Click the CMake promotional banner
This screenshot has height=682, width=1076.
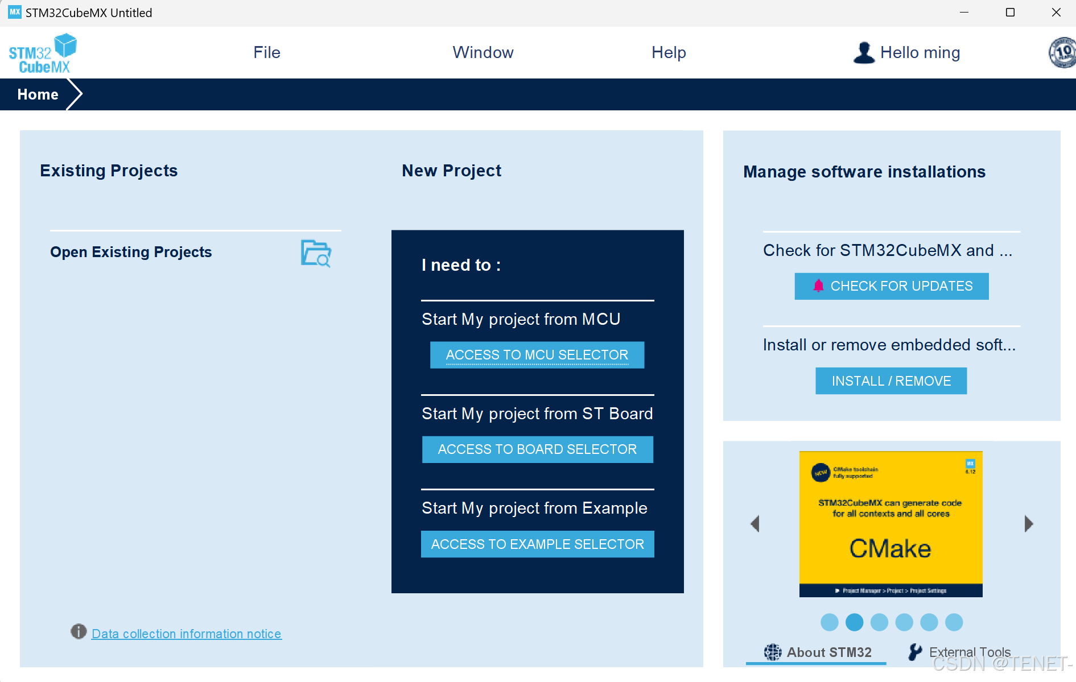[891, 524]
